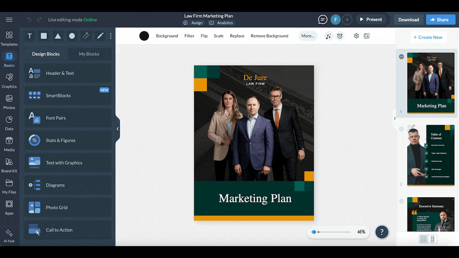Open the Stats & Figures category
The width and height of the screenshot is (459, 258).
pos(68,140)
